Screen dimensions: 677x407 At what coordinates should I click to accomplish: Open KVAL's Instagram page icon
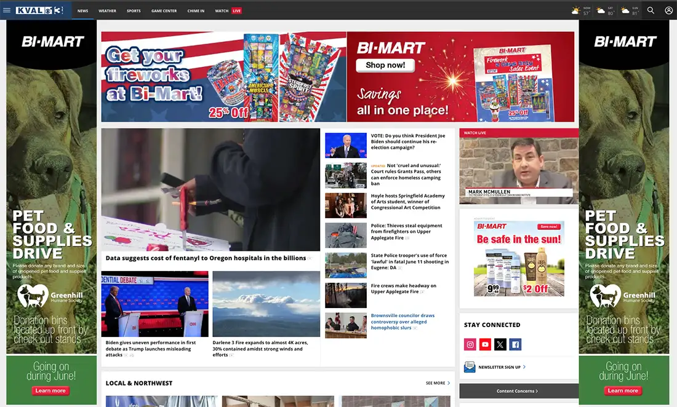click(x=470, y=344)
